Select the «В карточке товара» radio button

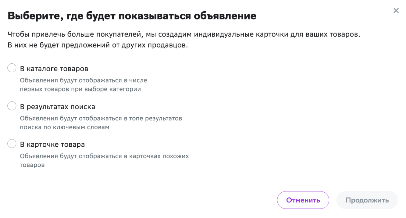tap(12, 144)
